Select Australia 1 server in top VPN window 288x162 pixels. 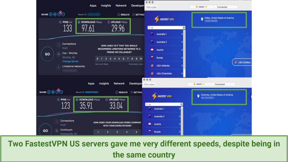click(x=165, y=34)
